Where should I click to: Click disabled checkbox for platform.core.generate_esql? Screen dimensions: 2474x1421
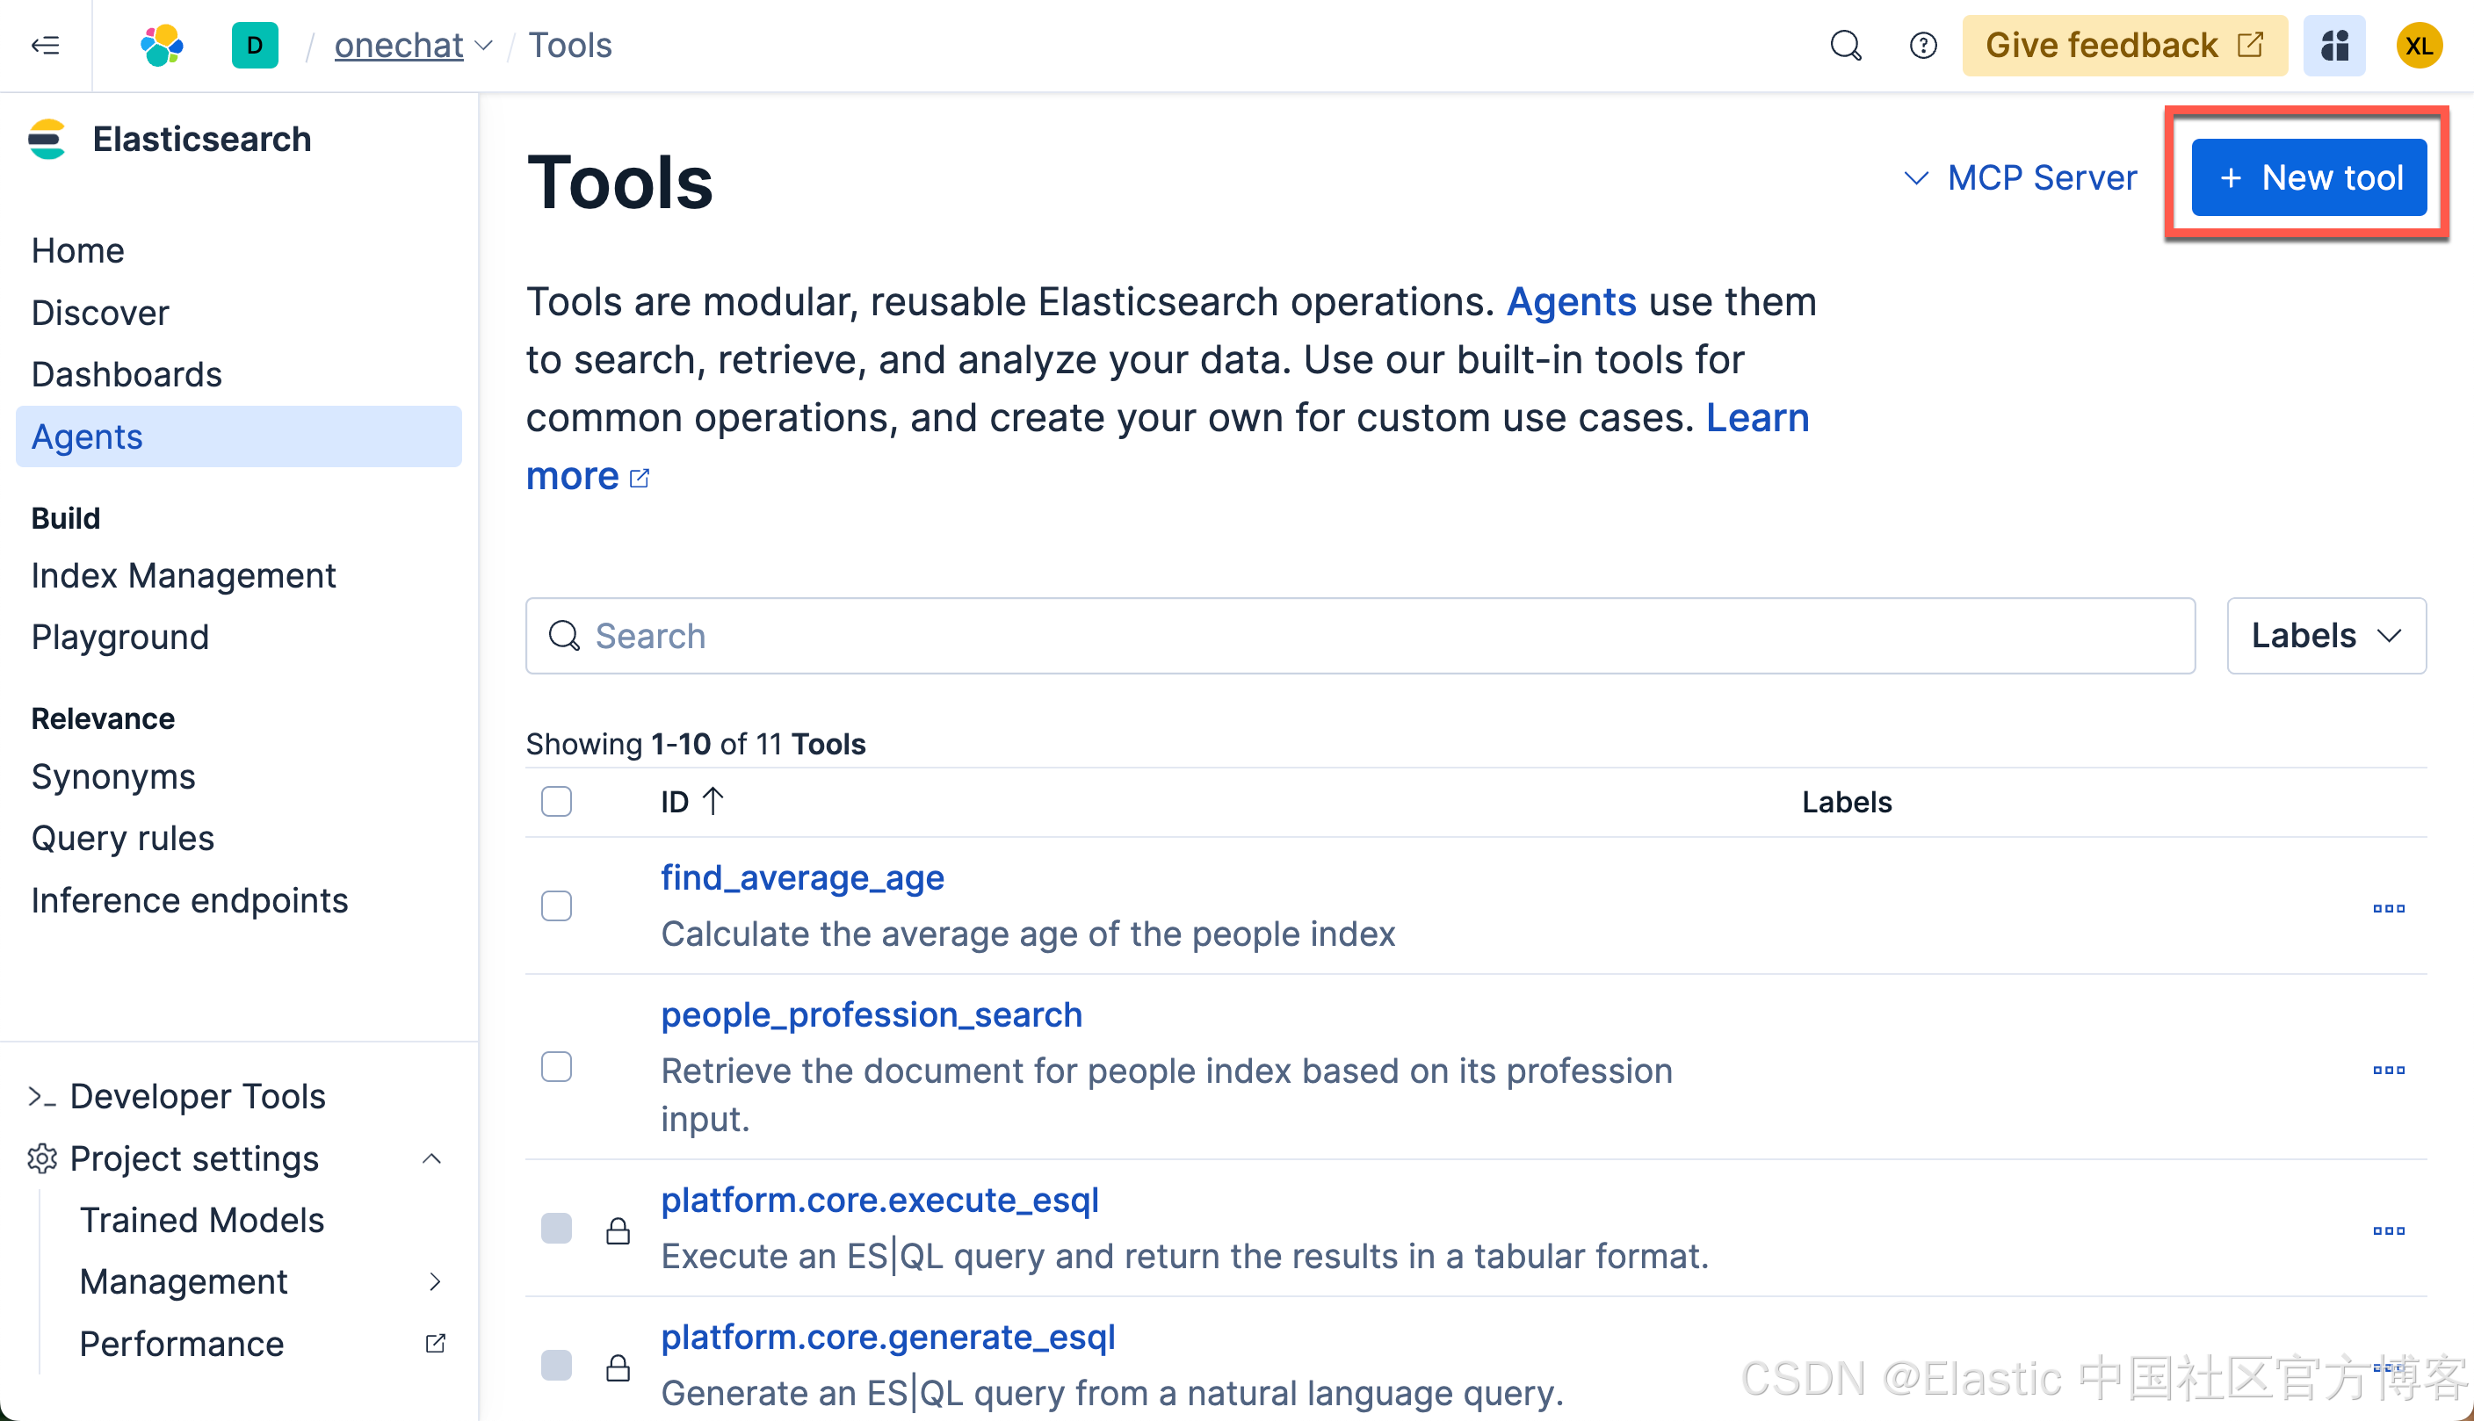556,1365
